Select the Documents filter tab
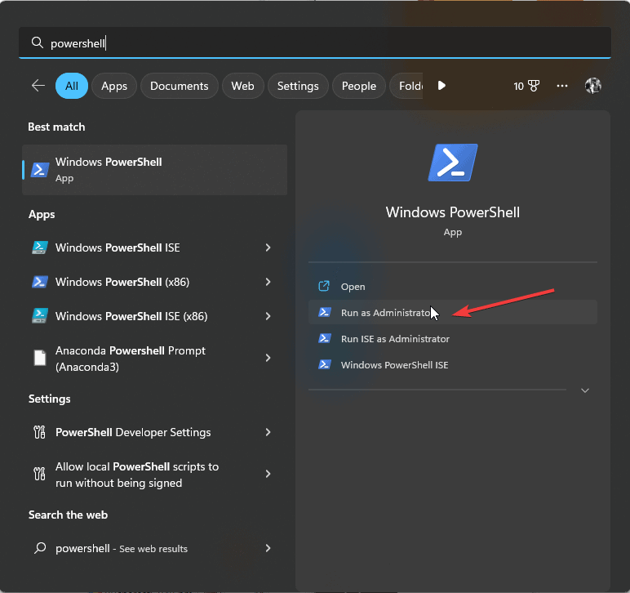The image size is (630, 593). pyautogui.click(x=180, y=86)
